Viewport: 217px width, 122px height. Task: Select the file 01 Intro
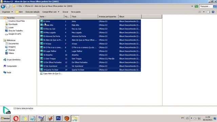(46, 21)
